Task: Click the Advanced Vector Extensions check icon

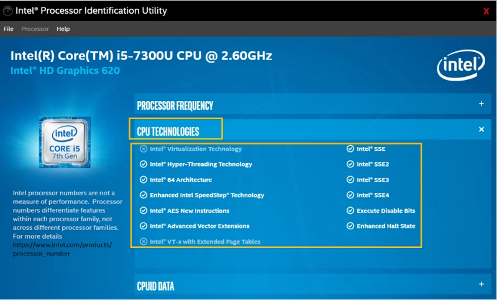Action: point(144,226)
